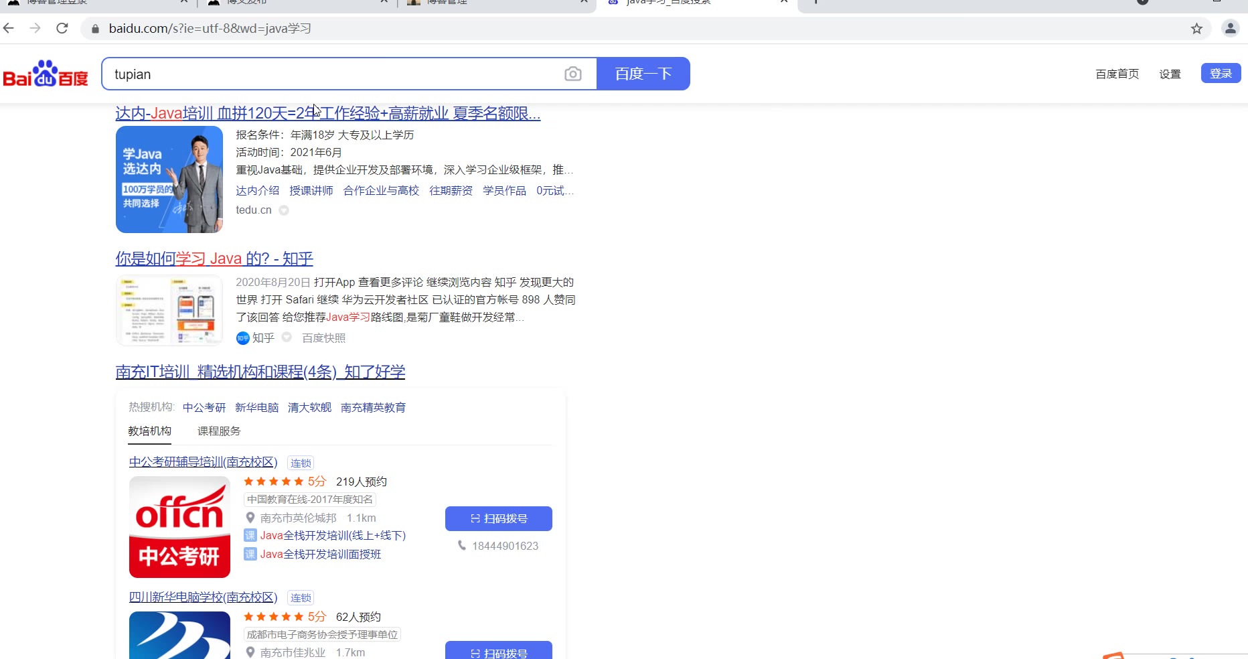This screenshot has width=1248, height=659.
Task: Open the 授课讲师 sublink
Action: 311,191
